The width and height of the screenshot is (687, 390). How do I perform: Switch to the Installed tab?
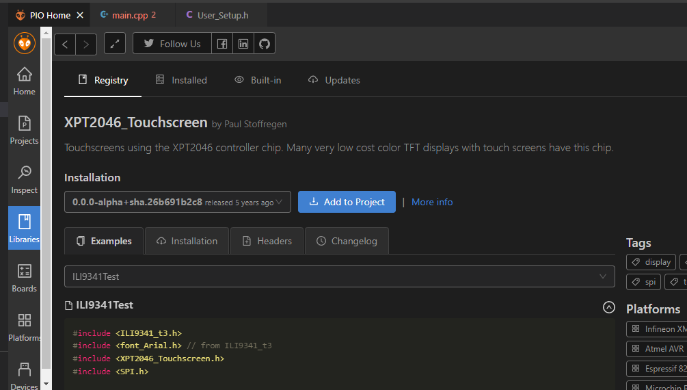pyautogui.click(x=181, y=80)
